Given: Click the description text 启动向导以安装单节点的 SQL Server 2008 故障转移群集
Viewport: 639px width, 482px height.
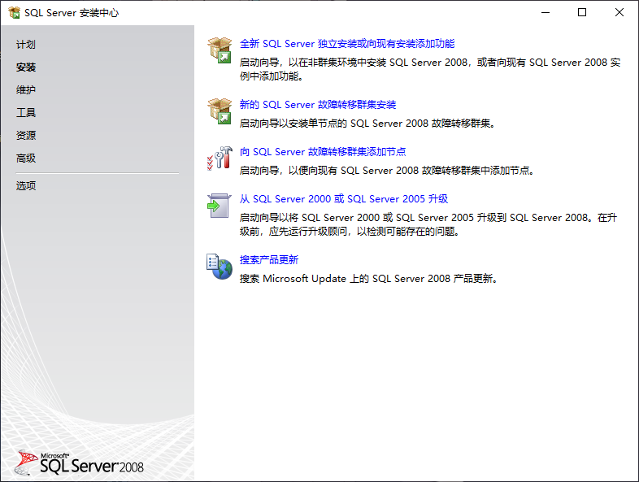Looking at the screenshot, I should pyautogui.click(x=367, y=124).
